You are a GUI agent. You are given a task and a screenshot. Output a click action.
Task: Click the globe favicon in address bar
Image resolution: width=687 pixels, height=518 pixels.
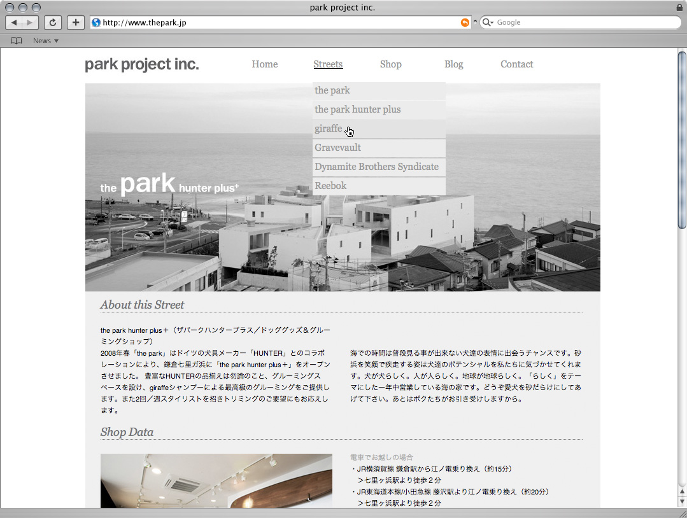pos(96,22)
